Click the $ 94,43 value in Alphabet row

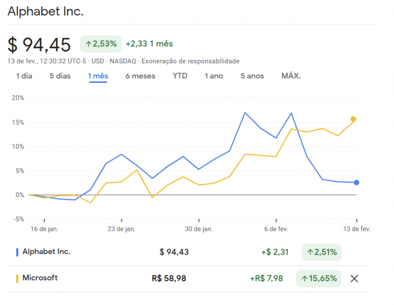coord(174,252)
